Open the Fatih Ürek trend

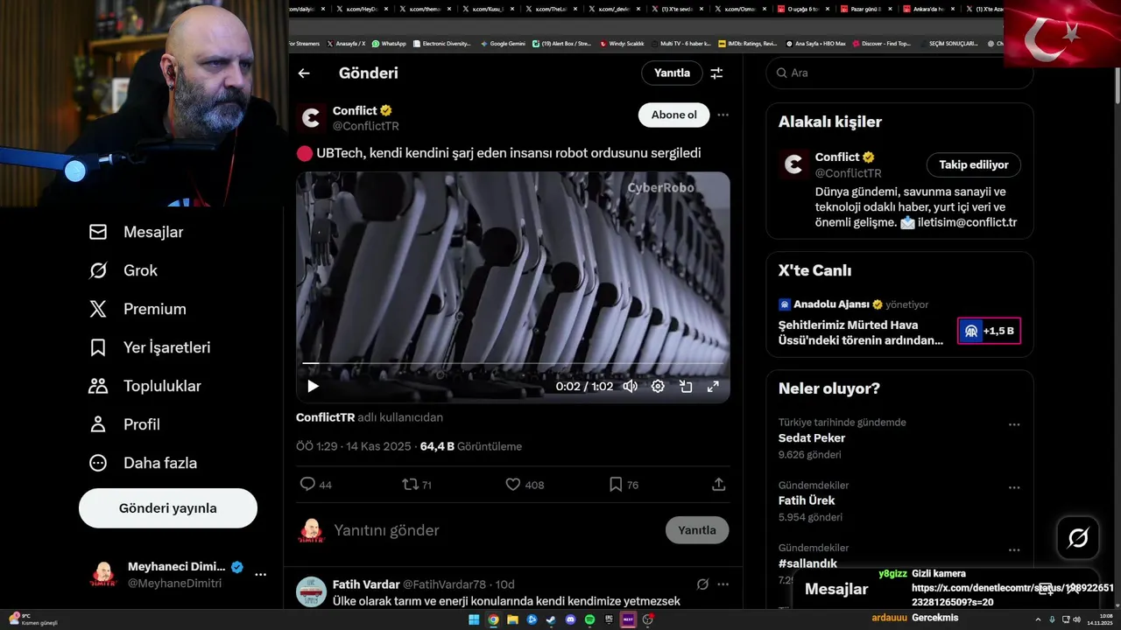(807, 500)
